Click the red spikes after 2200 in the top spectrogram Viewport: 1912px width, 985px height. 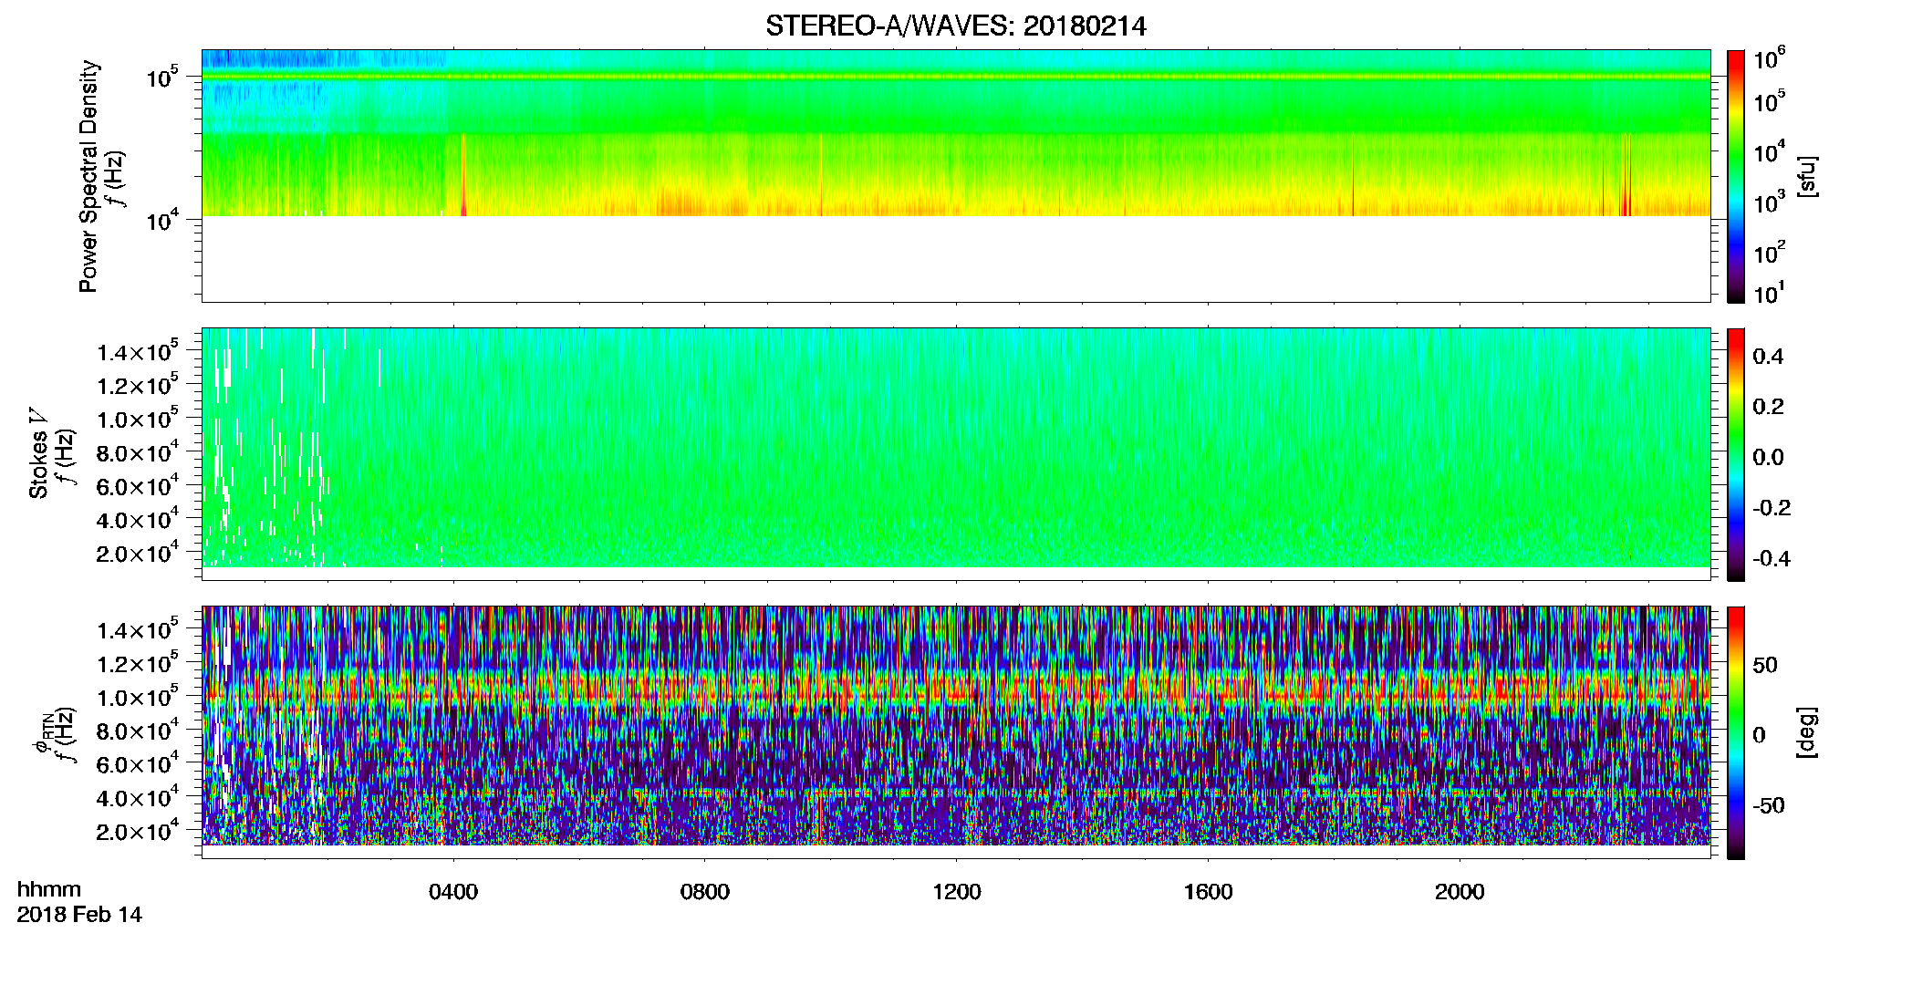point(1626,175)
